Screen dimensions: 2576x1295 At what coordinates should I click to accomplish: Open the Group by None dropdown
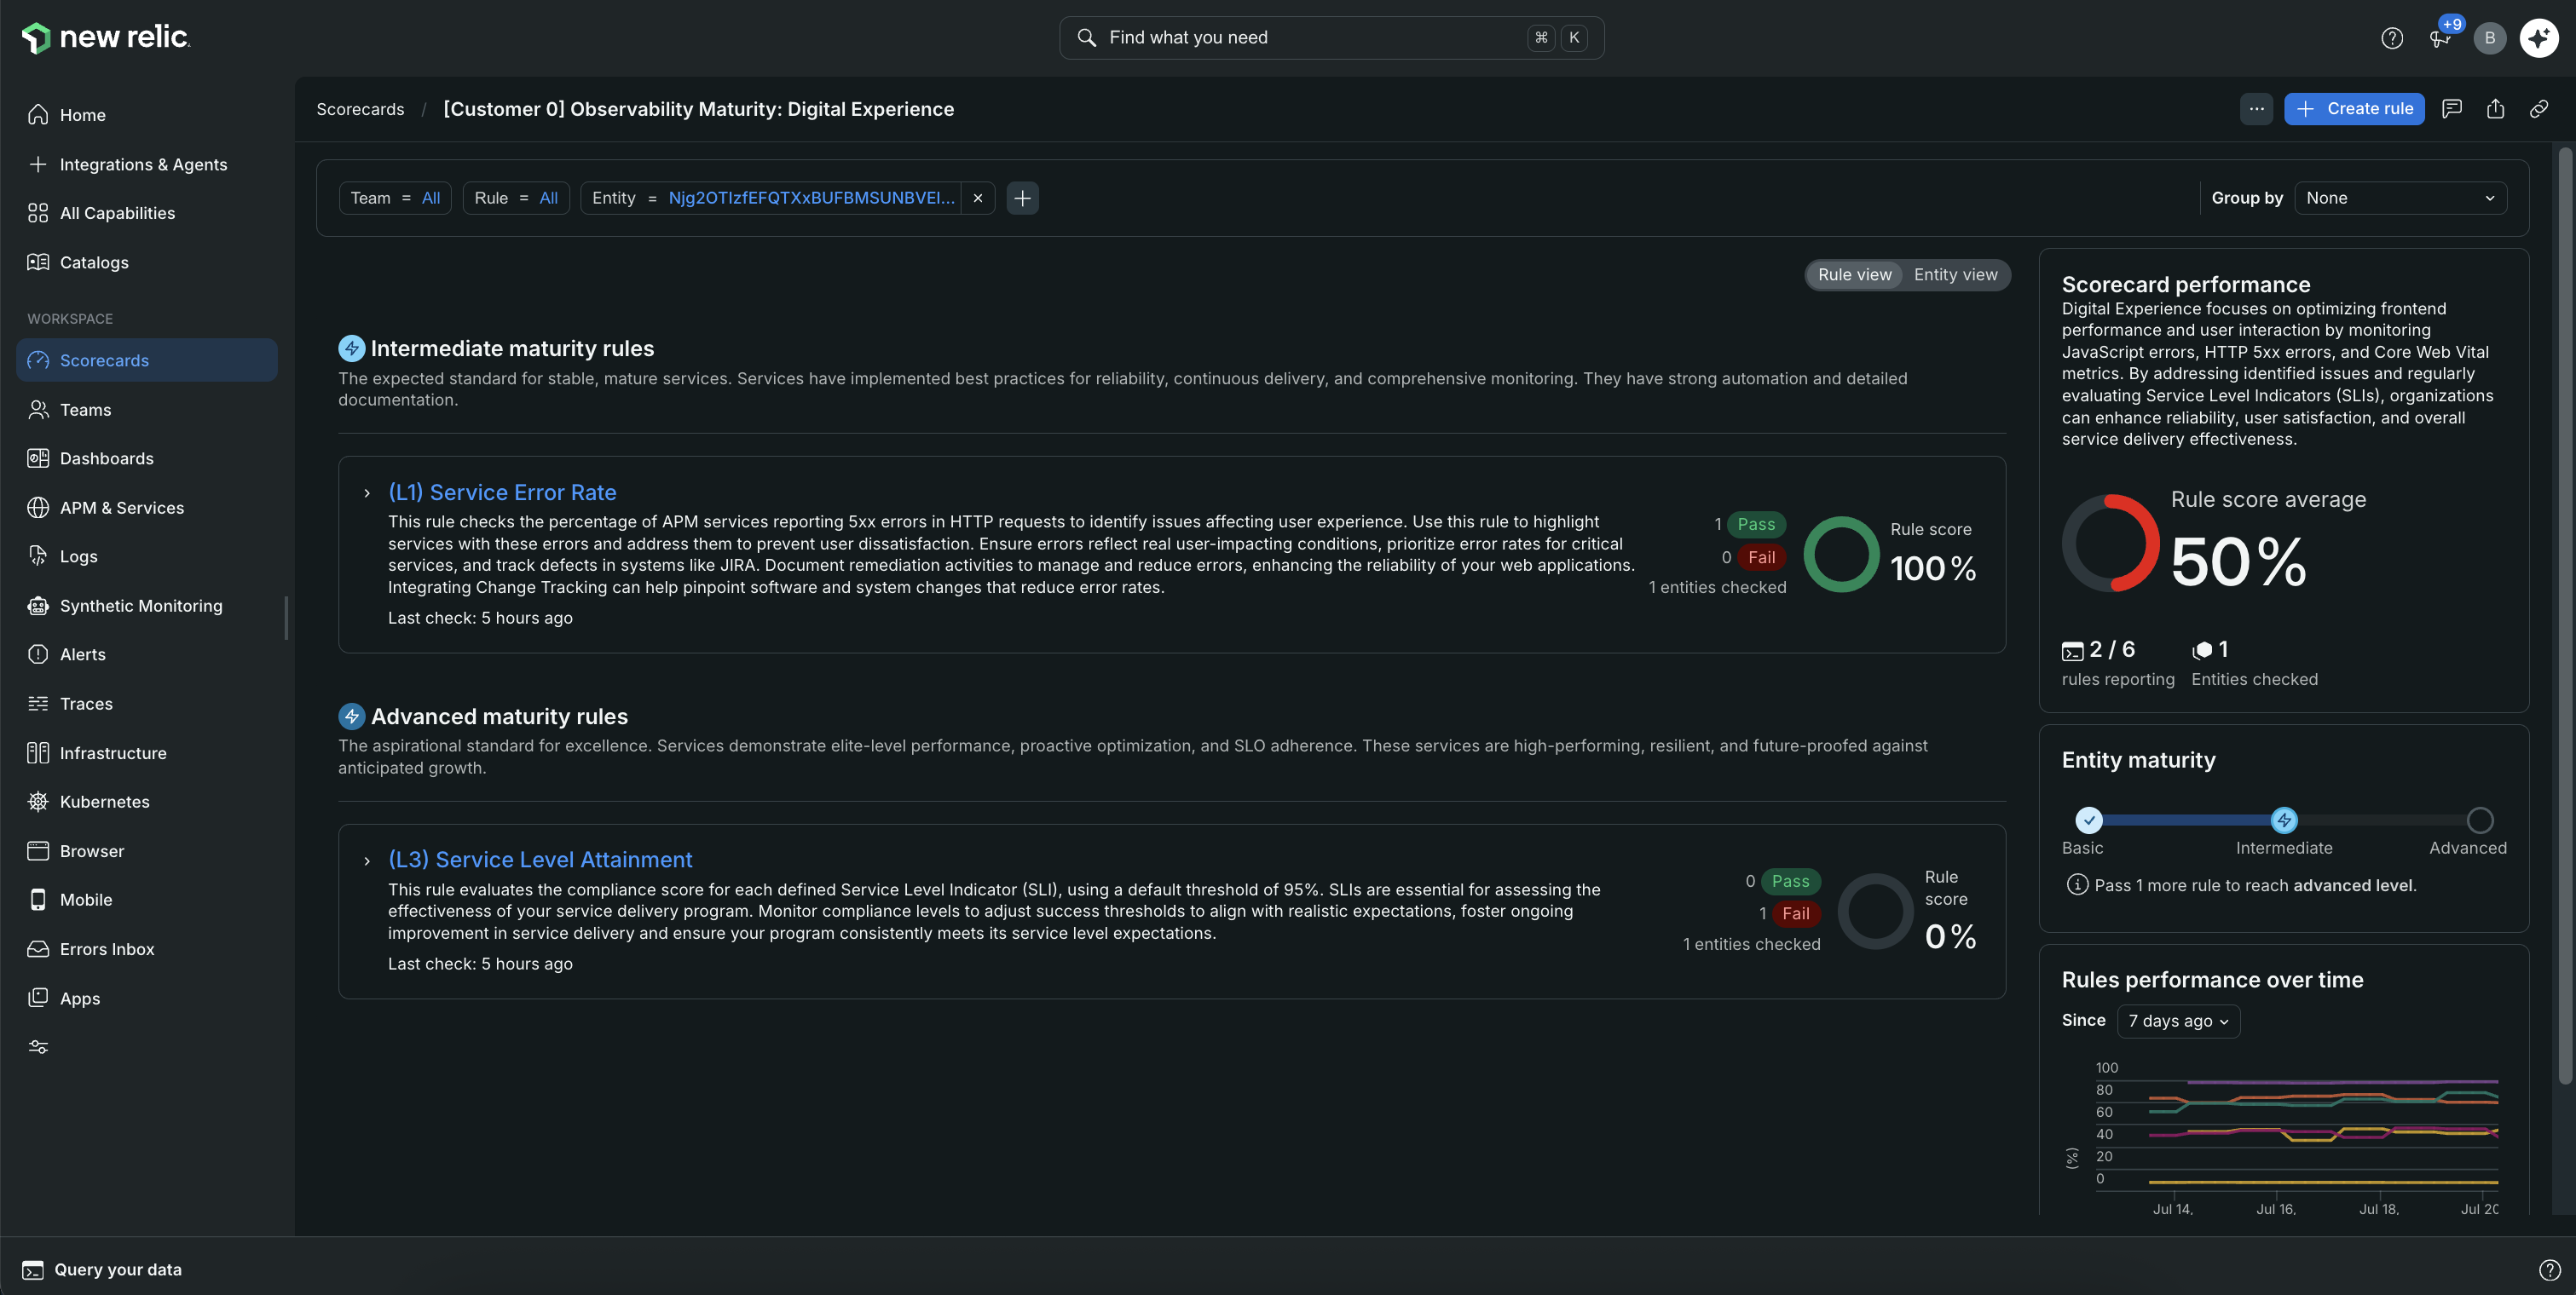(x=2400, y=198)
